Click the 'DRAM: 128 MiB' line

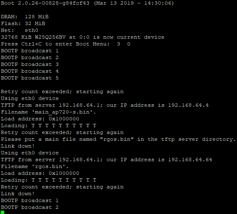tap(25, 17)
